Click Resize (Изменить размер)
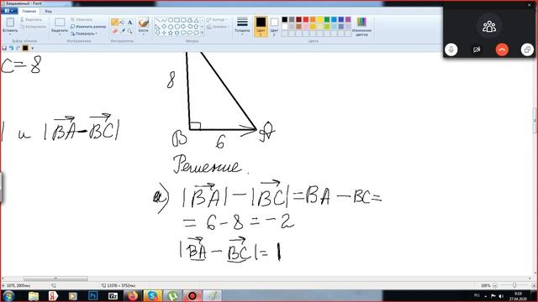This screenshot has width=538, height=302. 88,26
